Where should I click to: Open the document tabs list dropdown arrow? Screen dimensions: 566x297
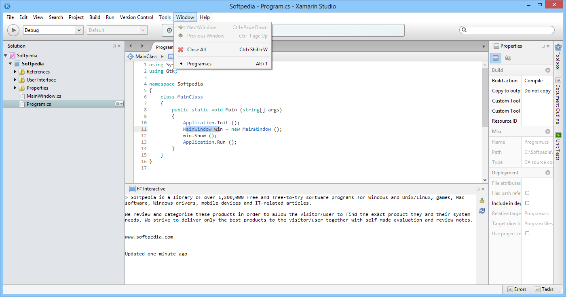pos(483,46)
